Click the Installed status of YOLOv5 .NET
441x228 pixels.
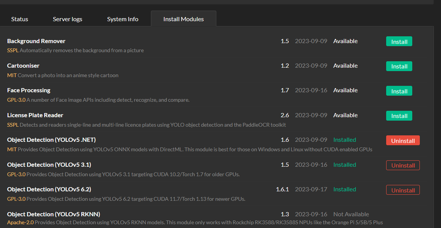[x=345, y=140]
